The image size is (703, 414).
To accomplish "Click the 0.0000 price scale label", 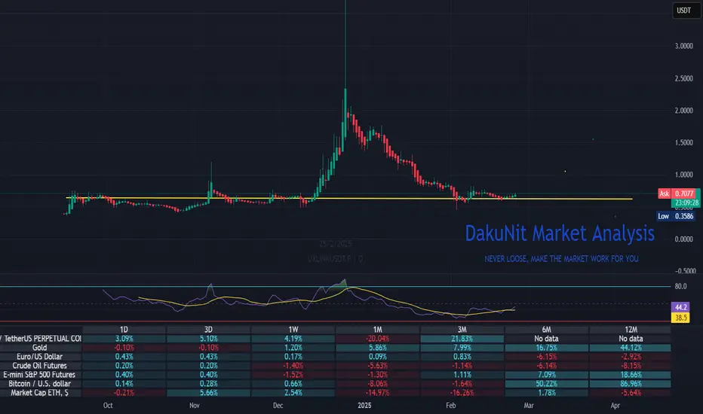I will (683, 239).
